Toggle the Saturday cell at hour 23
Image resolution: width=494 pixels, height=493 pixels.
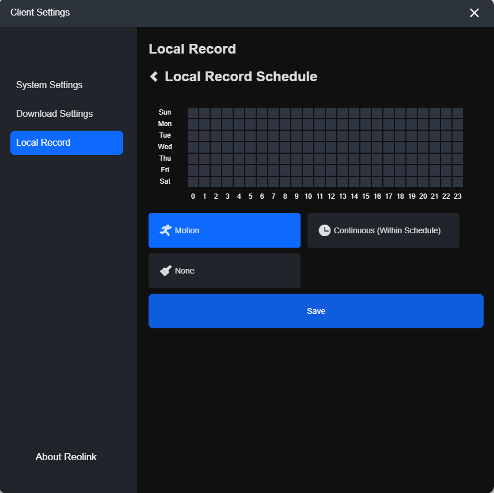point(458,182)
